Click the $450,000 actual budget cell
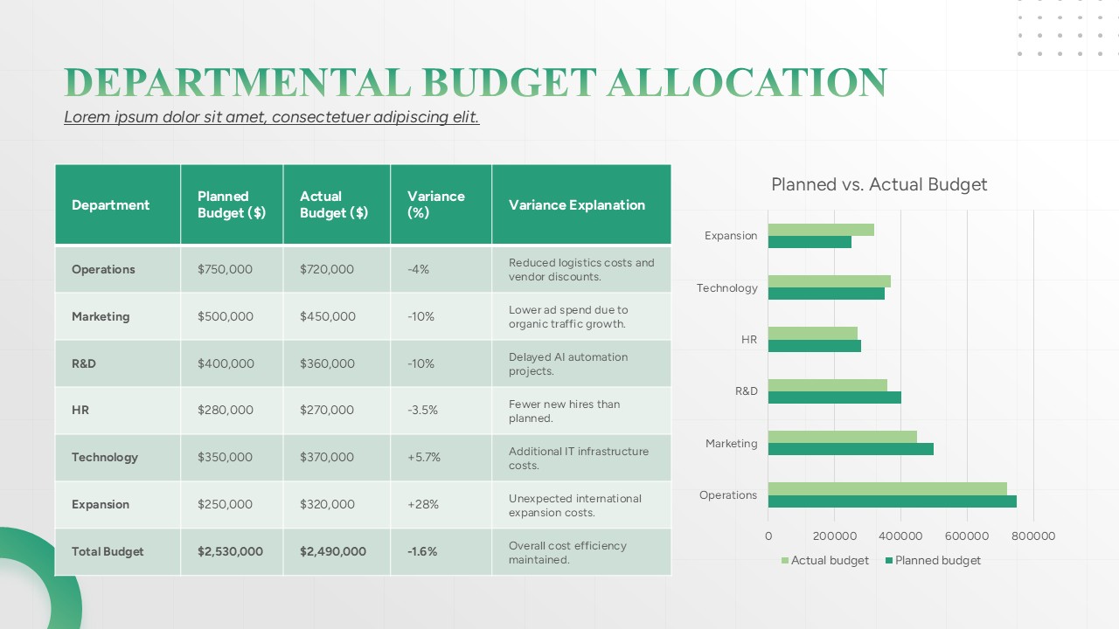The image size is (1119, 629). tap(337, 316)
